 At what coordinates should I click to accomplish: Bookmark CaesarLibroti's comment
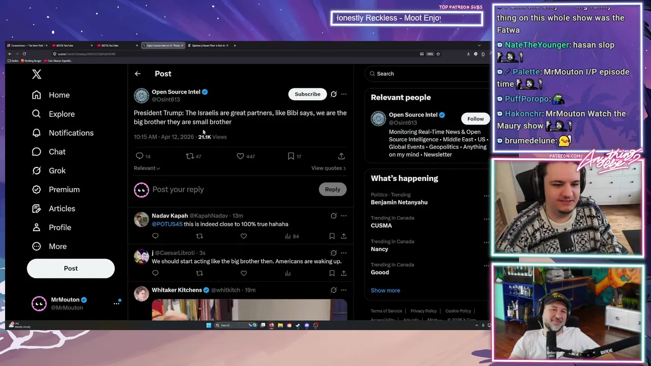click(332, 273)
